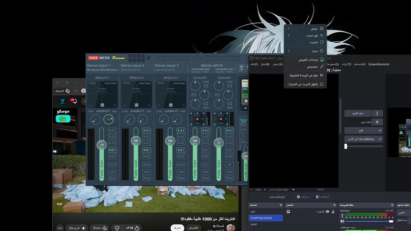Toggle A1 bus on Stereo Input 1
The width and height of the screenshot is (411, 231).
point(112,131)
